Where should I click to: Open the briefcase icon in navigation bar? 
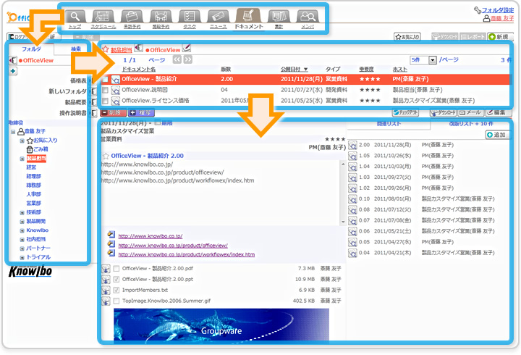[132, 17]
